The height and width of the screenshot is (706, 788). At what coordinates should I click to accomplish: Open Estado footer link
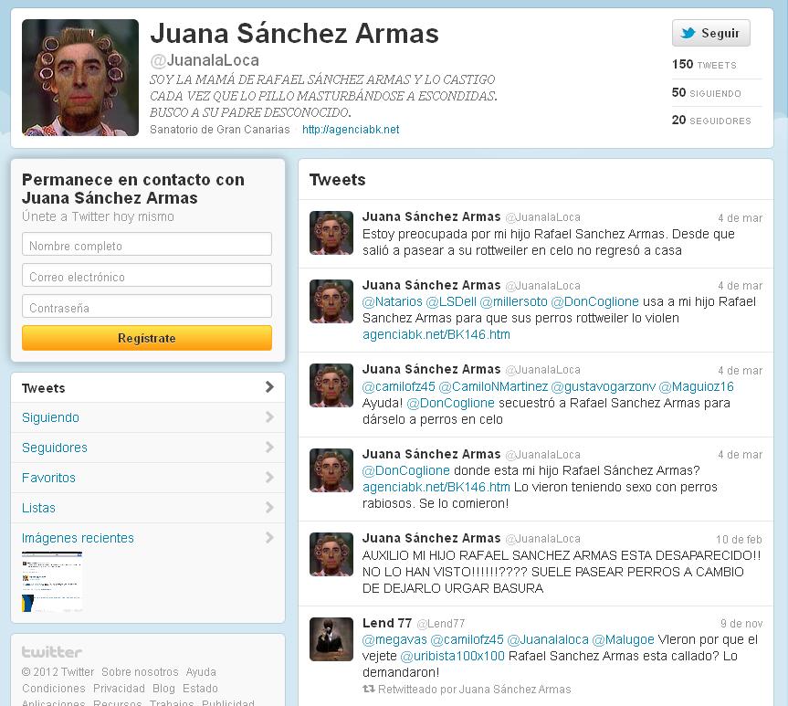tap(200, 689)
